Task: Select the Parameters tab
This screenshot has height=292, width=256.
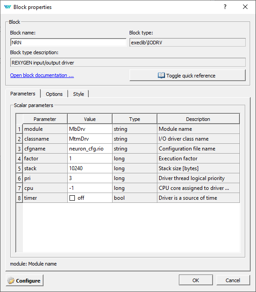Action: pyautogui.click(x=23, y=94)
